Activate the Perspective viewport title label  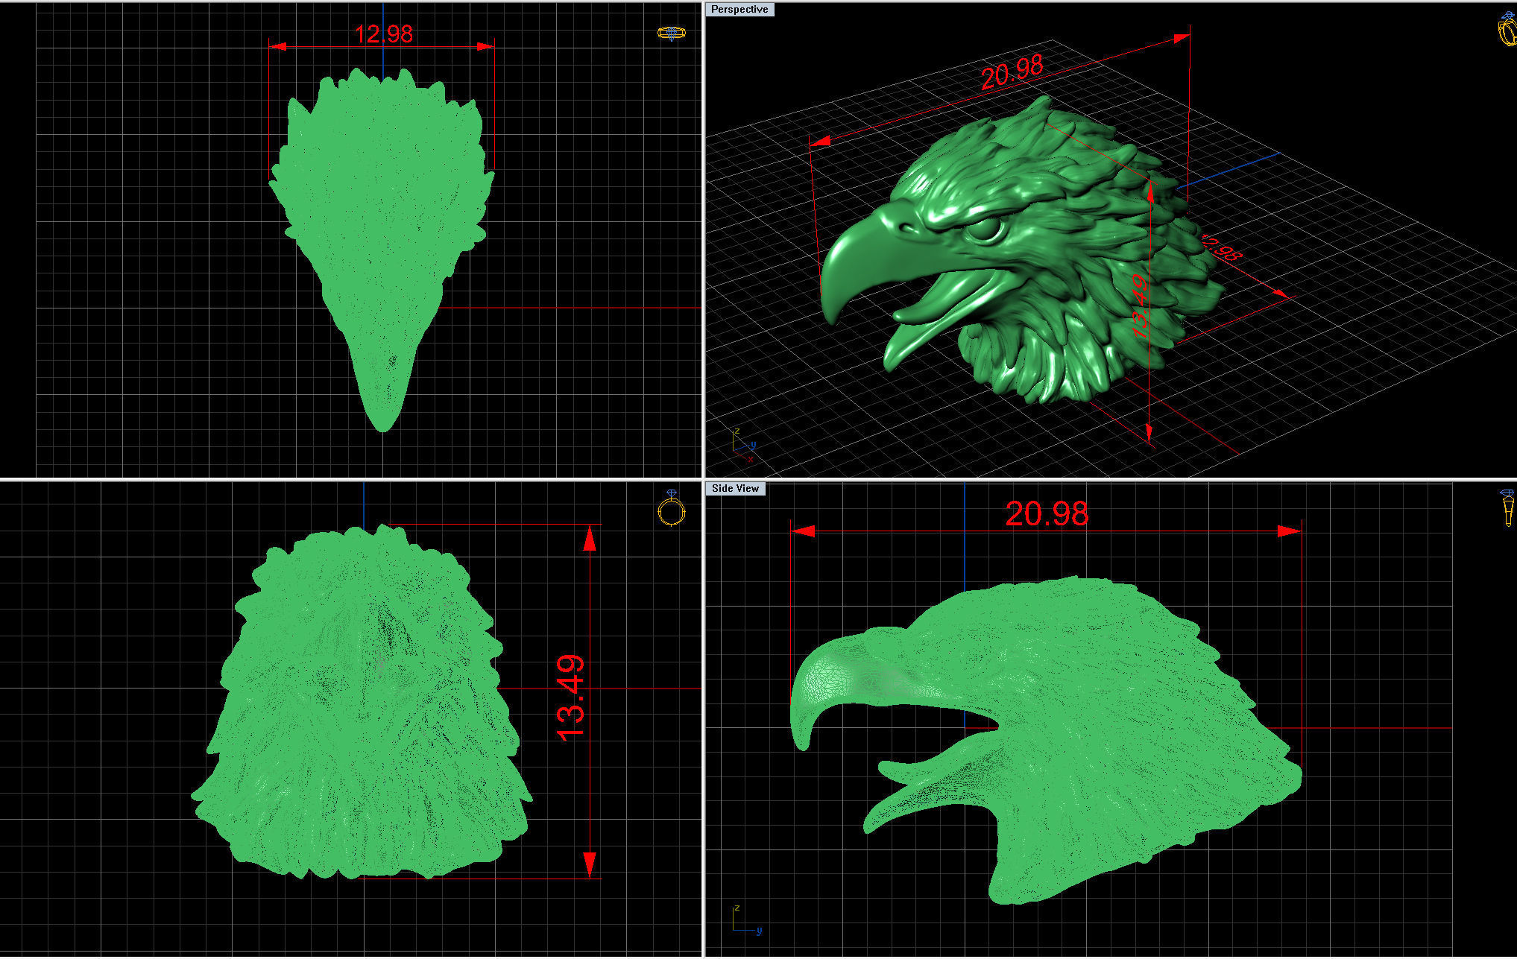tap(739, 10)
